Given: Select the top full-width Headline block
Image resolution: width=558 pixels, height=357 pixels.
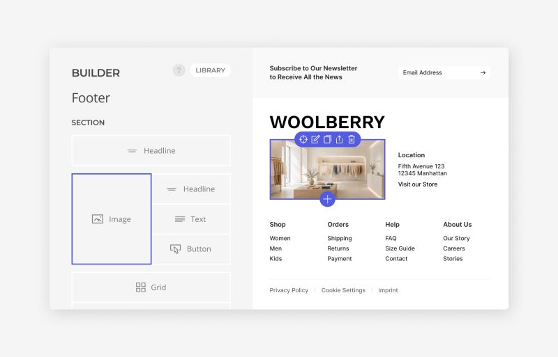Looking at the screenshot, I should pyautogui.click(x=151, y=150).
